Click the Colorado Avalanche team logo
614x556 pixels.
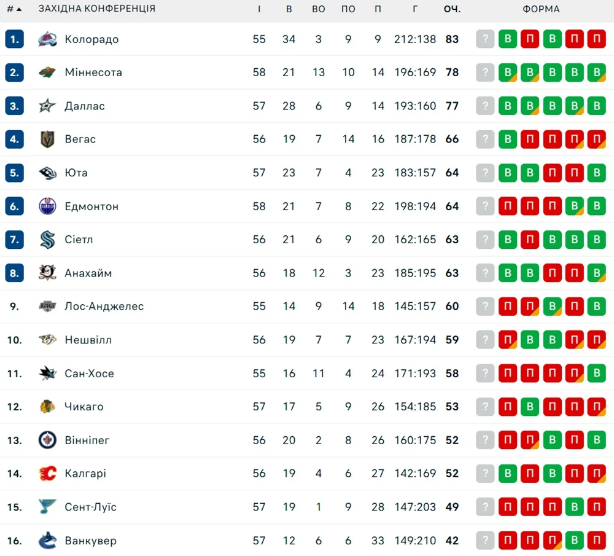click(47, 39)
